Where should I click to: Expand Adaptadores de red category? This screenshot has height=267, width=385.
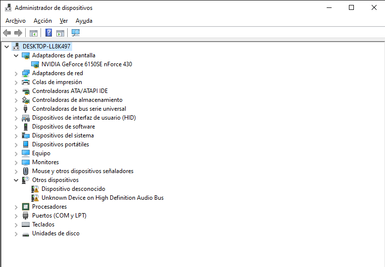[16, 74]
